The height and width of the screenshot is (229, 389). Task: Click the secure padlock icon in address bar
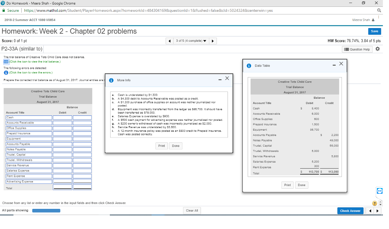pos(4,10)
